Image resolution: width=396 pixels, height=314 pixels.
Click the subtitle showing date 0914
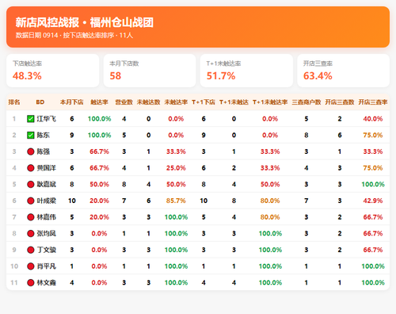pos(74,36)
